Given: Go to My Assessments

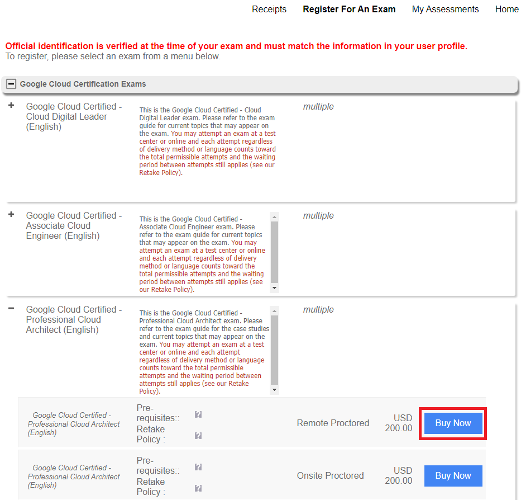Looking at the screenshot, I should click(x=445, y=9).
